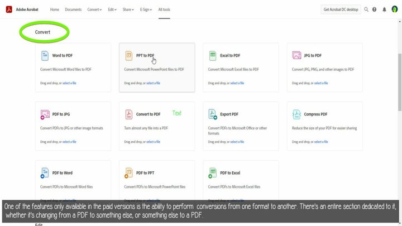This screenshot has width=402, height=226.
Task: Open the Documents tab
Action: coord(73,9)
